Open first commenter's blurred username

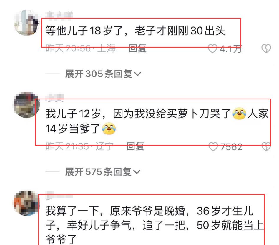[x=59, y=15]
